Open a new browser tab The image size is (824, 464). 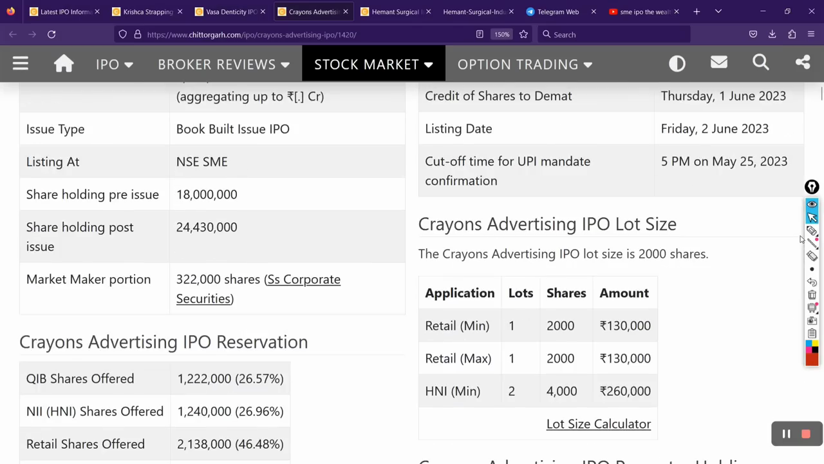click(697, 12)
